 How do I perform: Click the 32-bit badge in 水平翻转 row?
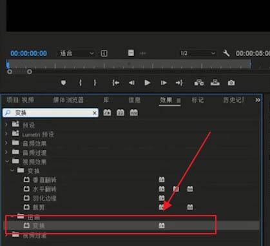(176, 189)
